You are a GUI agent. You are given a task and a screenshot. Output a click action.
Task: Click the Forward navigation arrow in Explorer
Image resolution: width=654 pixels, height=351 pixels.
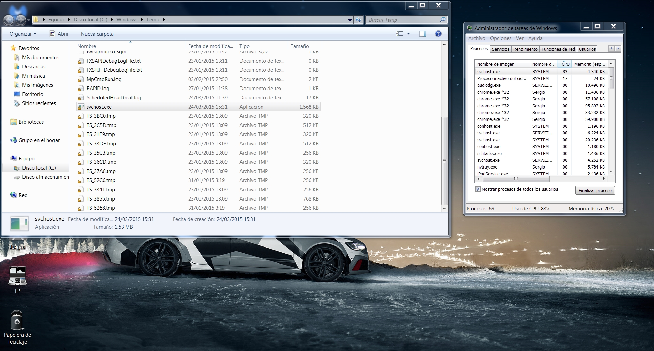pos(20,20)
